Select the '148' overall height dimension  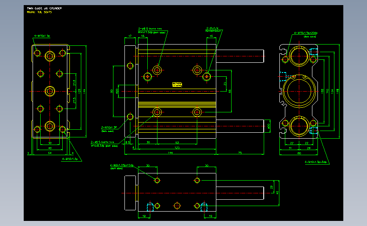pyautogui.click(x=337, y=91)
